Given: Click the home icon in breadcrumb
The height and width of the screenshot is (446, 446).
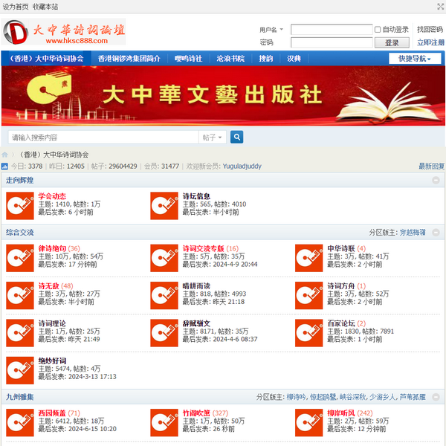Looking at the screenshot, I should pos(5,155).
